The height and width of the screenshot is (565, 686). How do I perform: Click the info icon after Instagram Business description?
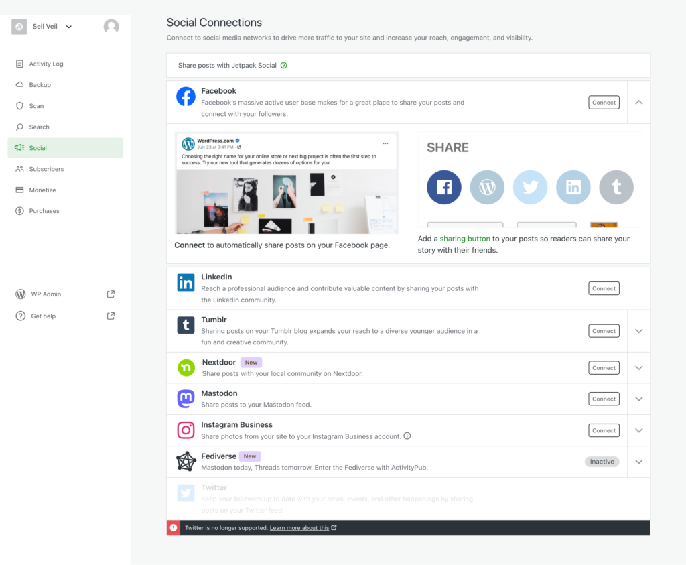point(407,434)
